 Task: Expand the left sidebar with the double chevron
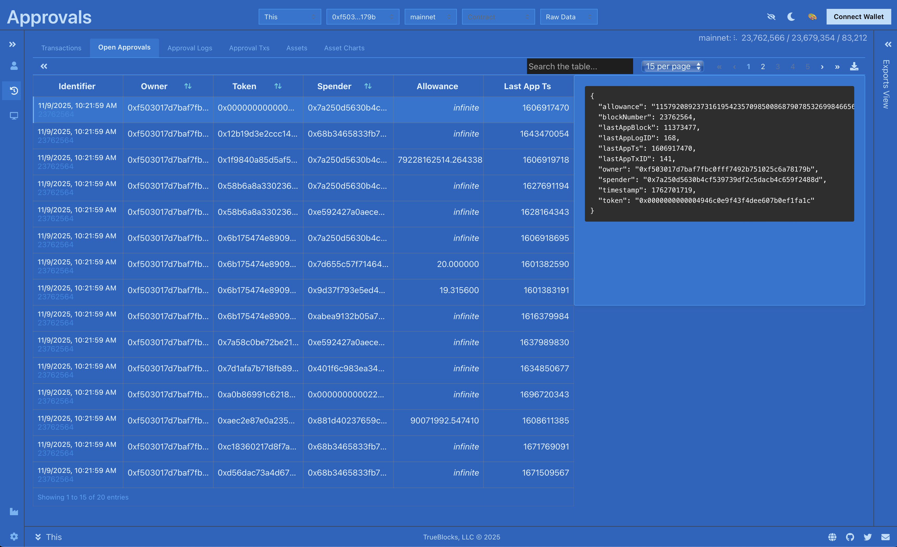point(12,44)
